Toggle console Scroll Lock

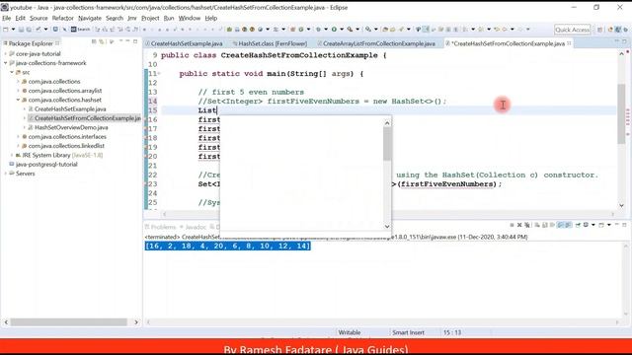[x=544, y=225]
